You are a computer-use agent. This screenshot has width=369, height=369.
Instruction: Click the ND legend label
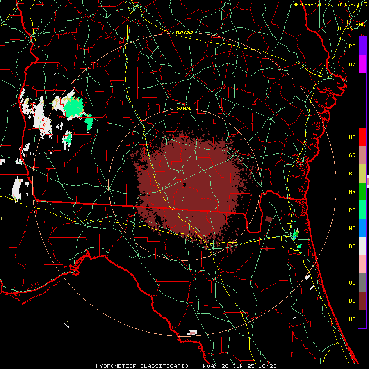coord(352,319)
